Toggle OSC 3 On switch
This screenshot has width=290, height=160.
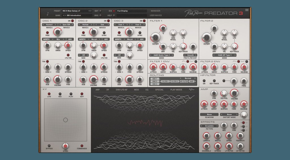click(144, 21)
